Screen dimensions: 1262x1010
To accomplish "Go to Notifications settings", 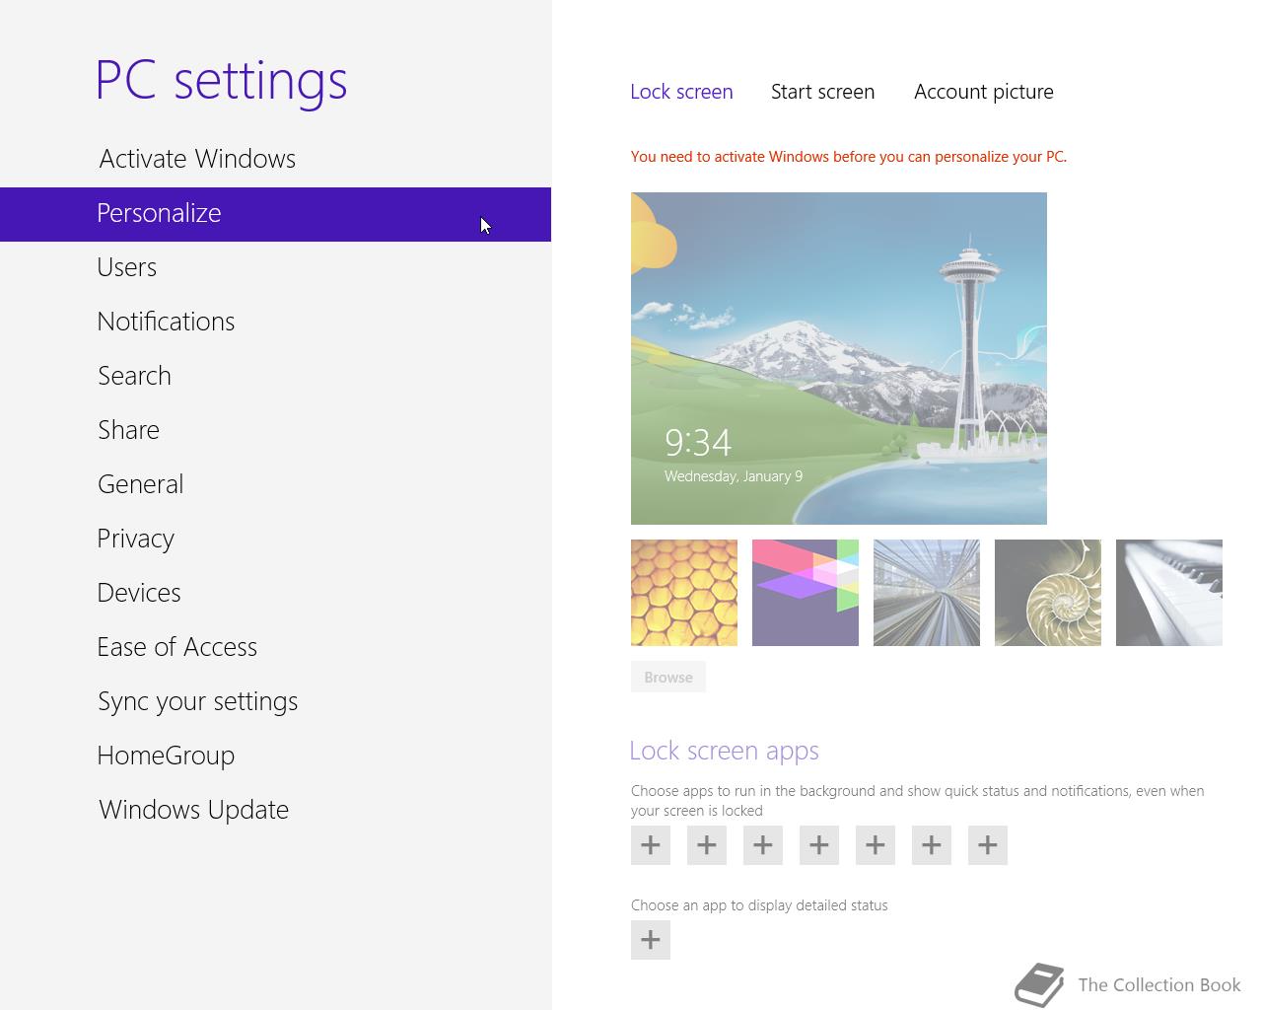I will click(x=275, y=322).
